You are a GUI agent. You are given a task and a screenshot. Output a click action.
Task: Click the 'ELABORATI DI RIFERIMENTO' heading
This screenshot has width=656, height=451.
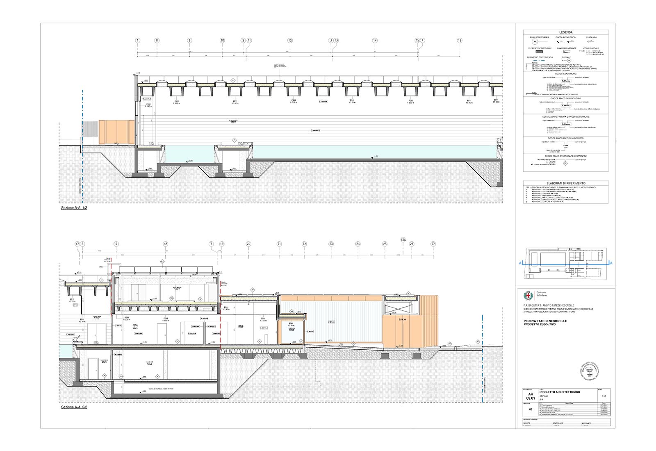coord(566,183)
